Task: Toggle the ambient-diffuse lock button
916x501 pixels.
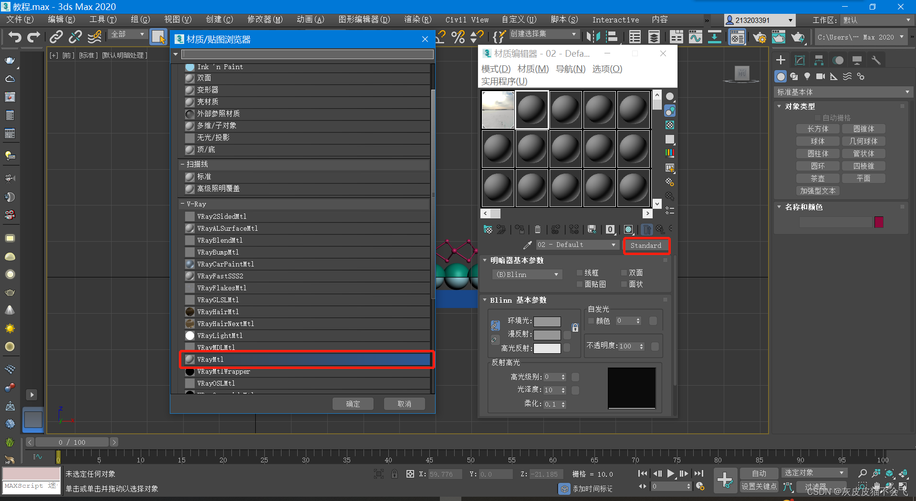Action: pyautogui.click(x=495, y=326)
